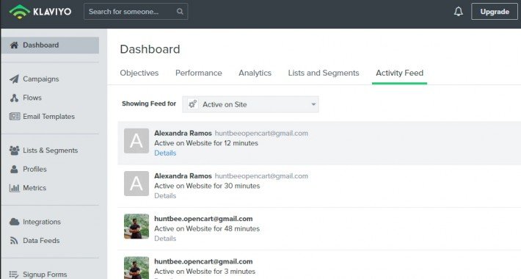Focus the Search for someone field
Viewport: 521px width, 279px height.
[x=136, y=12]
